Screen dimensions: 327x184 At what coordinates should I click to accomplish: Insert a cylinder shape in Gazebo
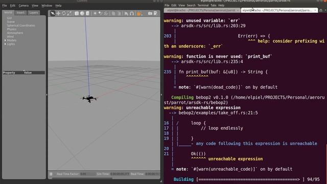(x=87, y=13)
